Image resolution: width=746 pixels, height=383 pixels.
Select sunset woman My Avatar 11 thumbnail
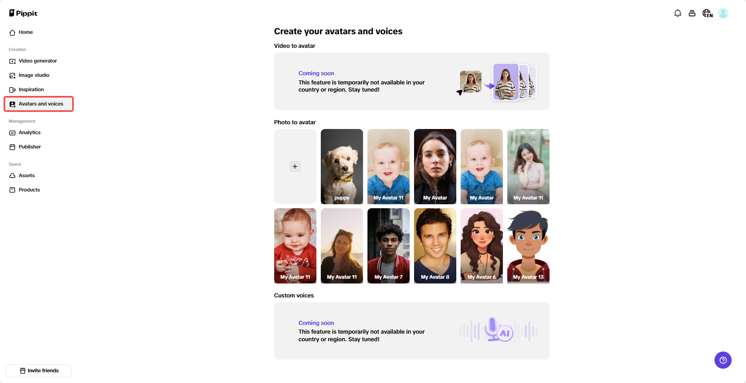pyautogui.click(x=342, y=246)
